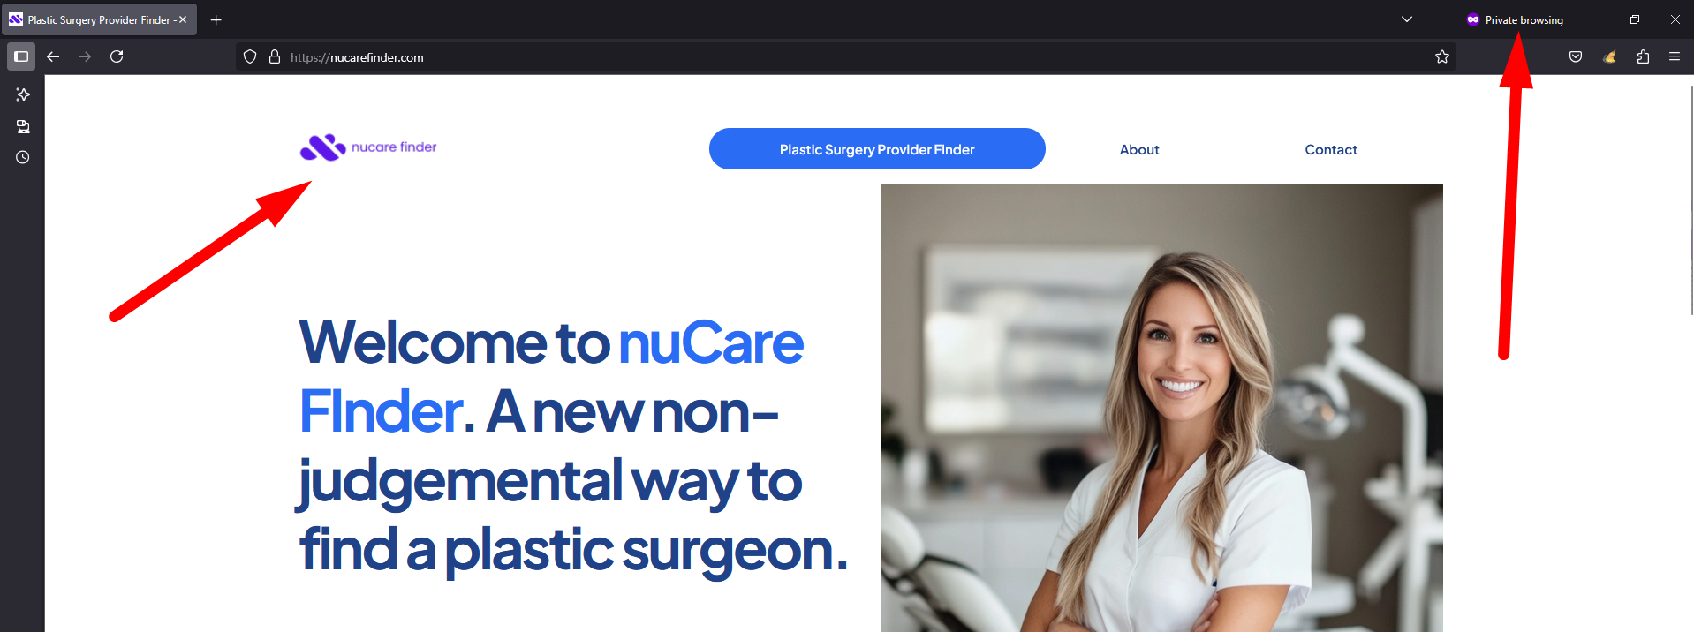Open Firefox application hamburger menu
Screen dimensions: 1694x632
1675,56
